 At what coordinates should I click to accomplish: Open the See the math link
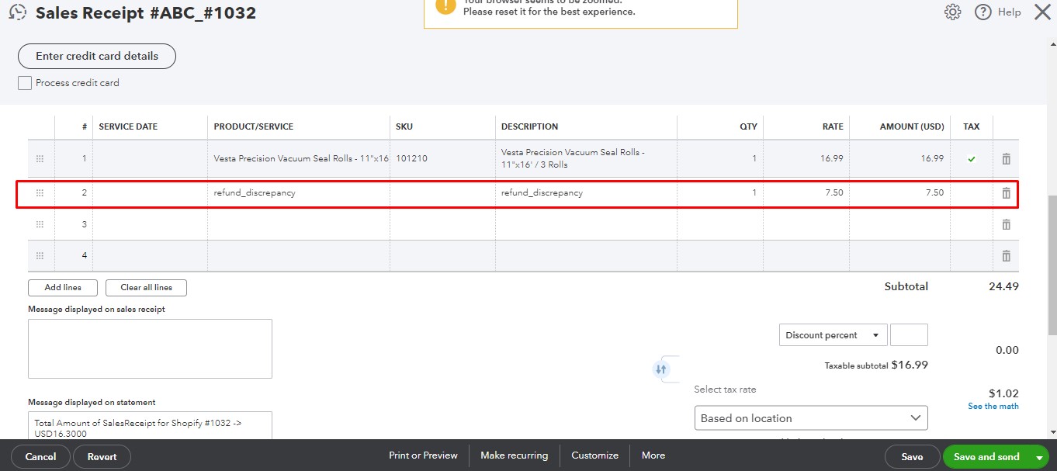point(993,406)
